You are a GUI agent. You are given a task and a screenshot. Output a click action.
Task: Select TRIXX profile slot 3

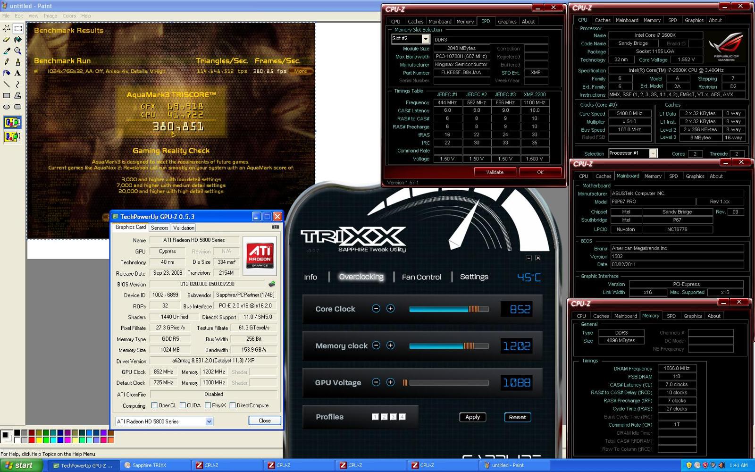(x=393, y=417)
